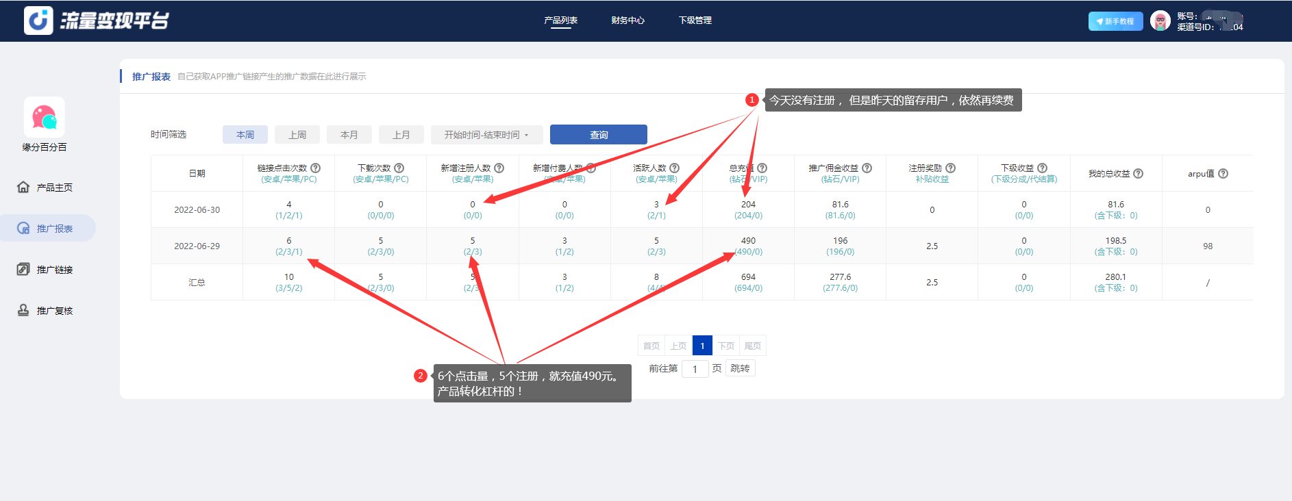Click the 汇总 summary row label
The height and width of the screenshot is (501, 1292).
click(197, 283)
